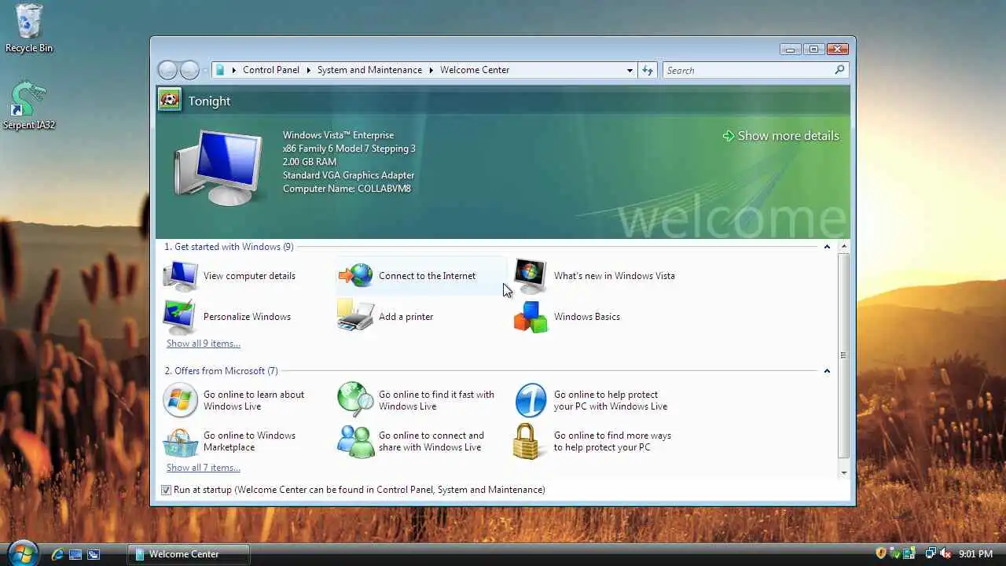Click the large computer monitor image

218,167
